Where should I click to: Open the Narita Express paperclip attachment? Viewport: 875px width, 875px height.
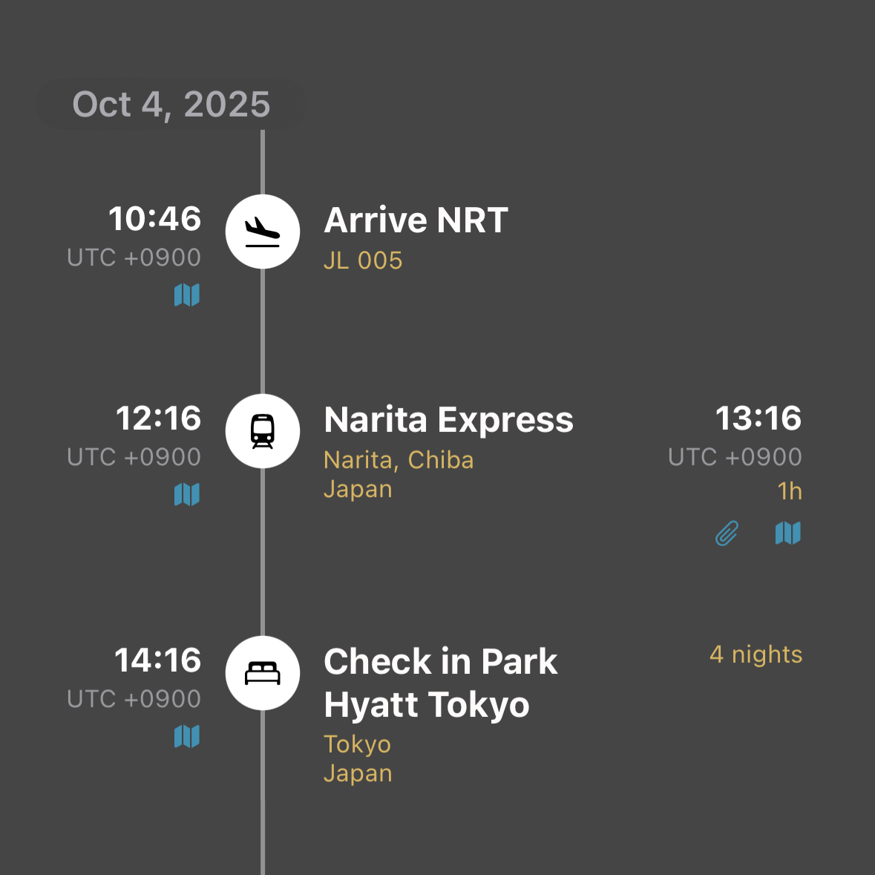(727, 533)
